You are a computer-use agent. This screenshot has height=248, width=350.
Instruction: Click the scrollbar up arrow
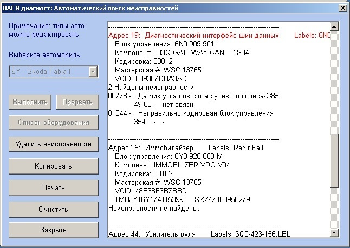tap(334, 26)
